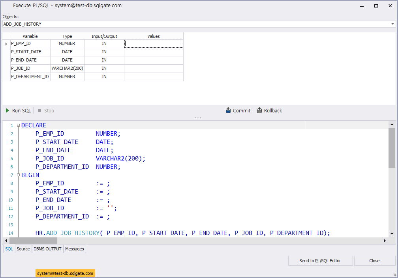Click the editor scroll down arrow
This screenshot has width=398, height=278.
[392, 234]
